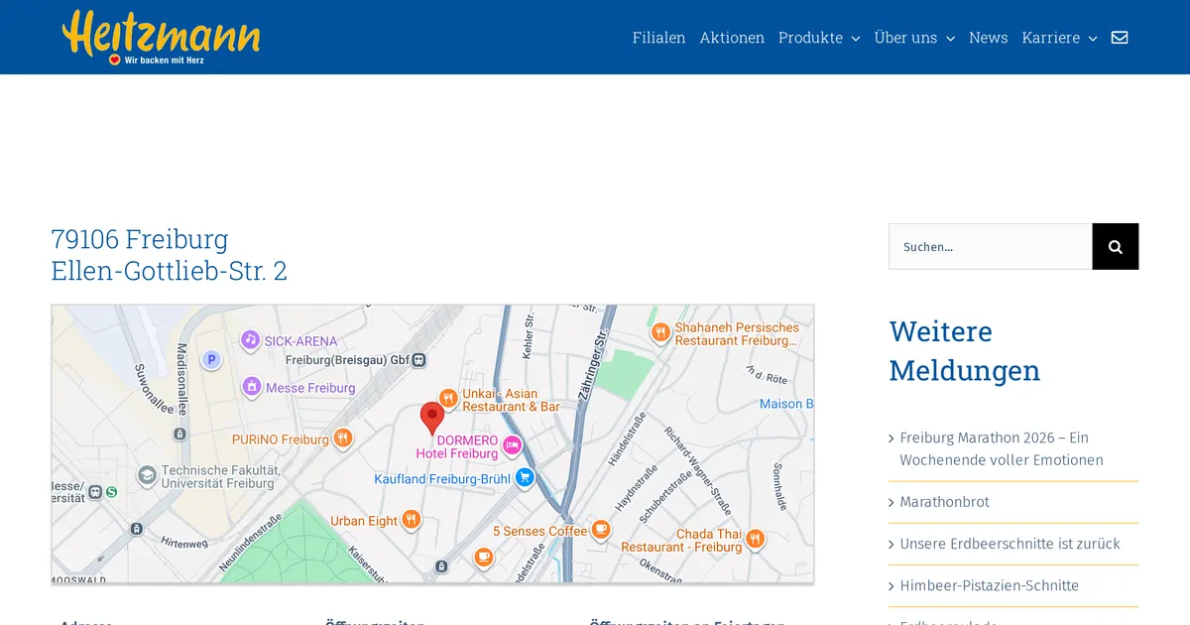Viewport: 1190px width, 625px height.
Task: Submit search with the magnifier button
Action: click(1116, 246)
